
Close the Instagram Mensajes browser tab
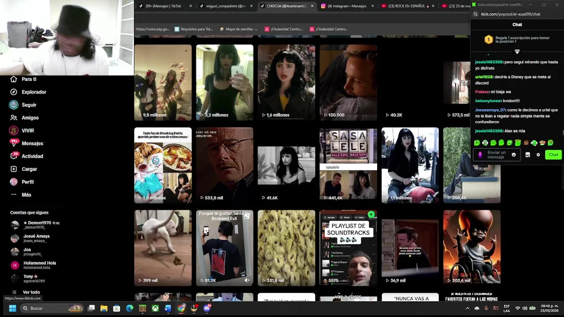click(x=372, y=6)
